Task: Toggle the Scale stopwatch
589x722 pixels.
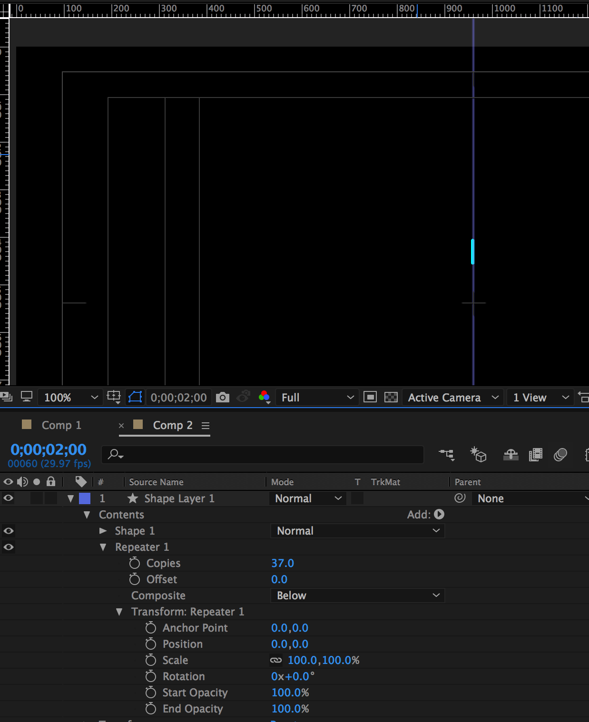Action: point(151,660)
